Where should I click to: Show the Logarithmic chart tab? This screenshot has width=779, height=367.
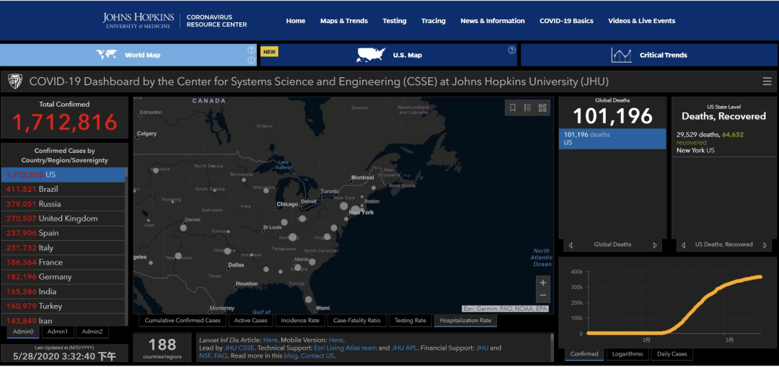(627, 354)
